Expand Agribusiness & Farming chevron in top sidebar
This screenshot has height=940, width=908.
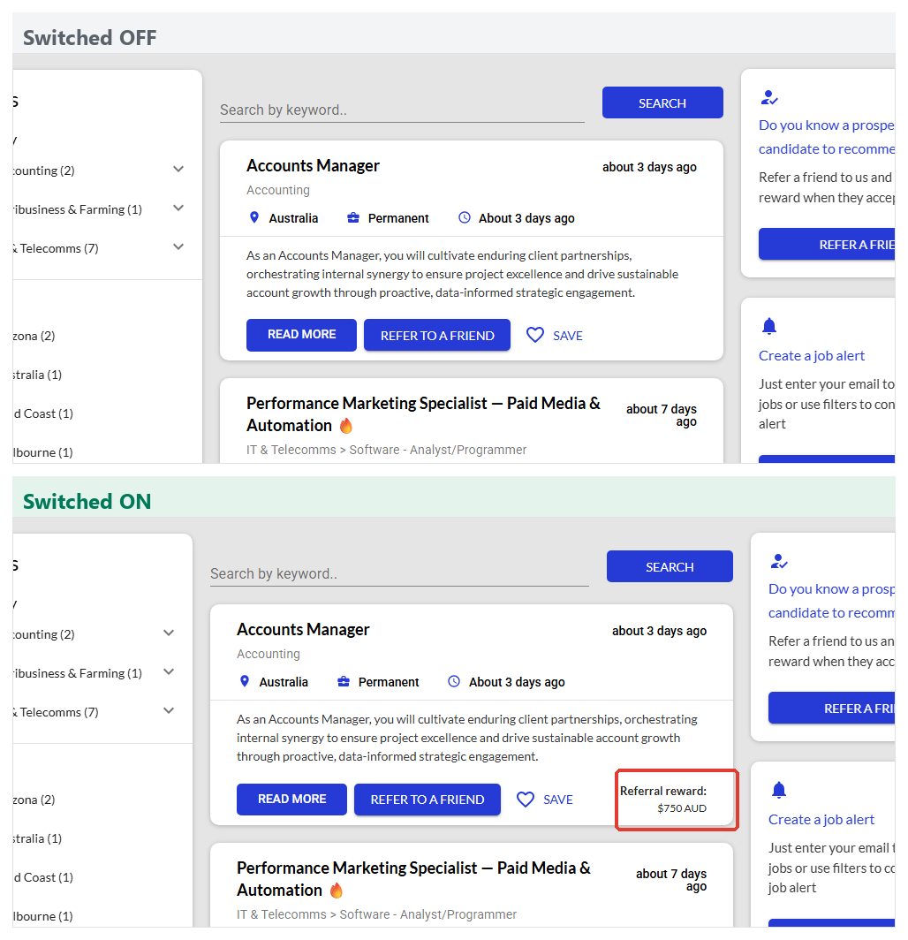[x=178, y=208]
